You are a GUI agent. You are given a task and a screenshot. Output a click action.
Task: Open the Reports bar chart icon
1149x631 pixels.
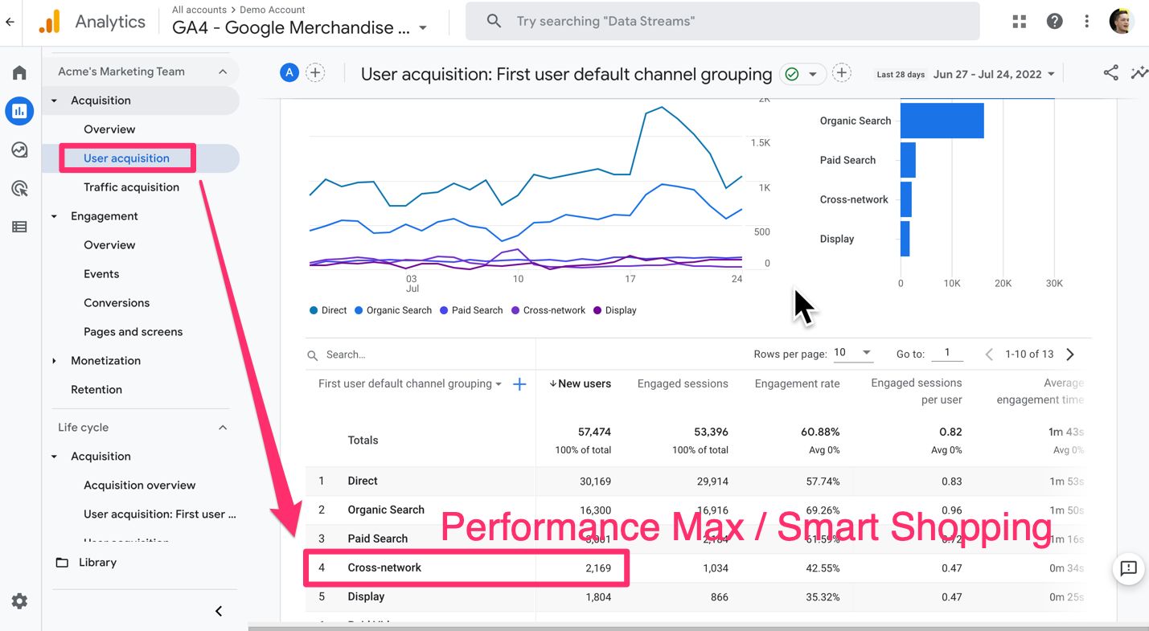[x=19, y=111]
